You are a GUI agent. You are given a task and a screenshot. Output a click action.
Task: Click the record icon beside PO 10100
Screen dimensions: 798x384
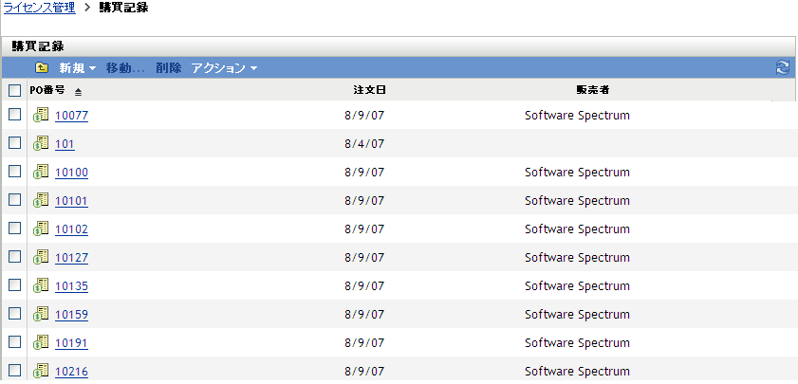41,172
